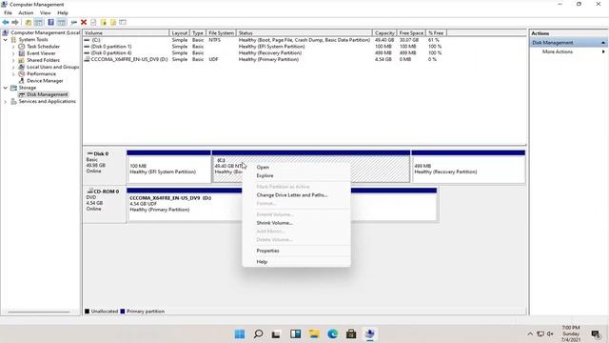
Task: Open the View menu
Action: [x=45, y=12]
